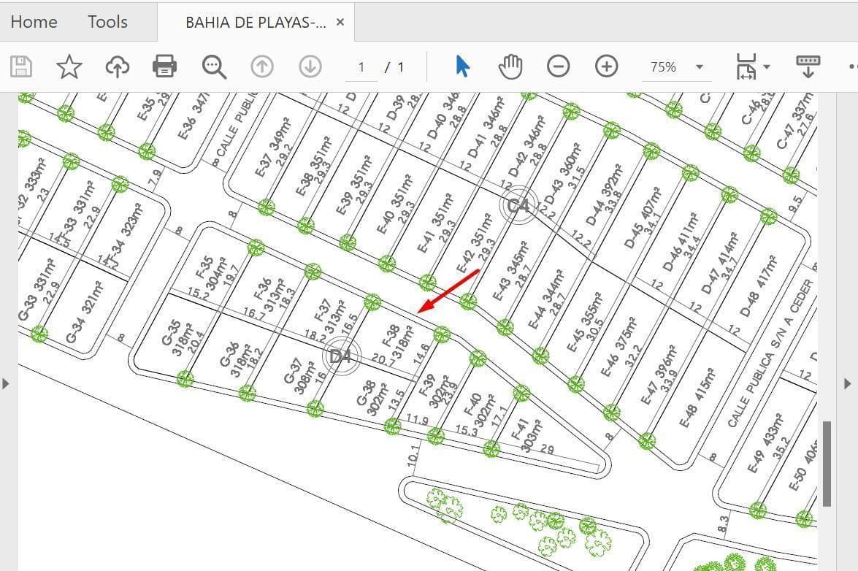Open the cloud upload share icon
The image size is (858, 571).
click(117, 66)
